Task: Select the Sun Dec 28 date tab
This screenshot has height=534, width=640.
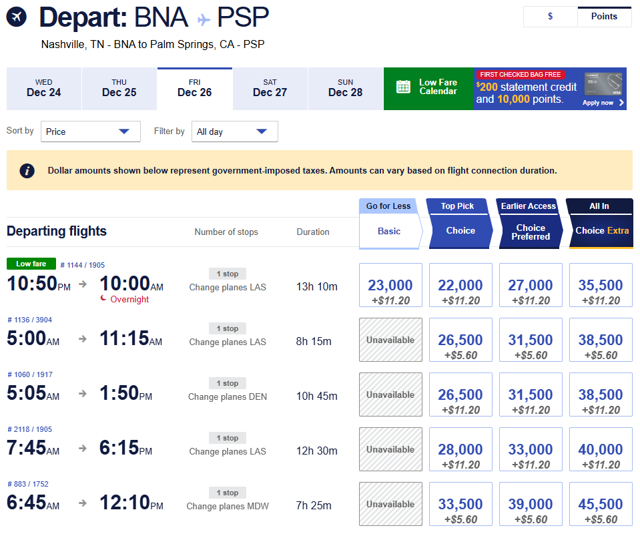Action: click(345, 89)
